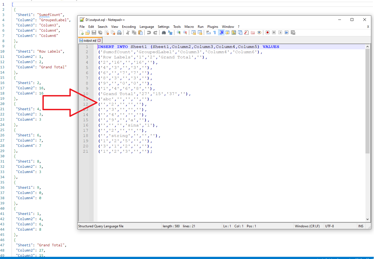The image size is (374, 259).
Task: Click the Cut scissors icon
Action: [x=128, y=33]
